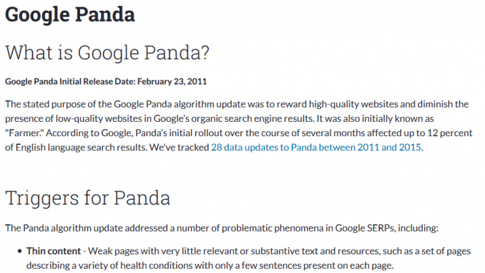Click the bold Thin content term

[54, 251]
